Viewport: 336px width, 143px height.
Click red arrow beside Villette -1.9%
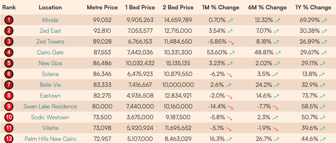click(x=276, y=129)
